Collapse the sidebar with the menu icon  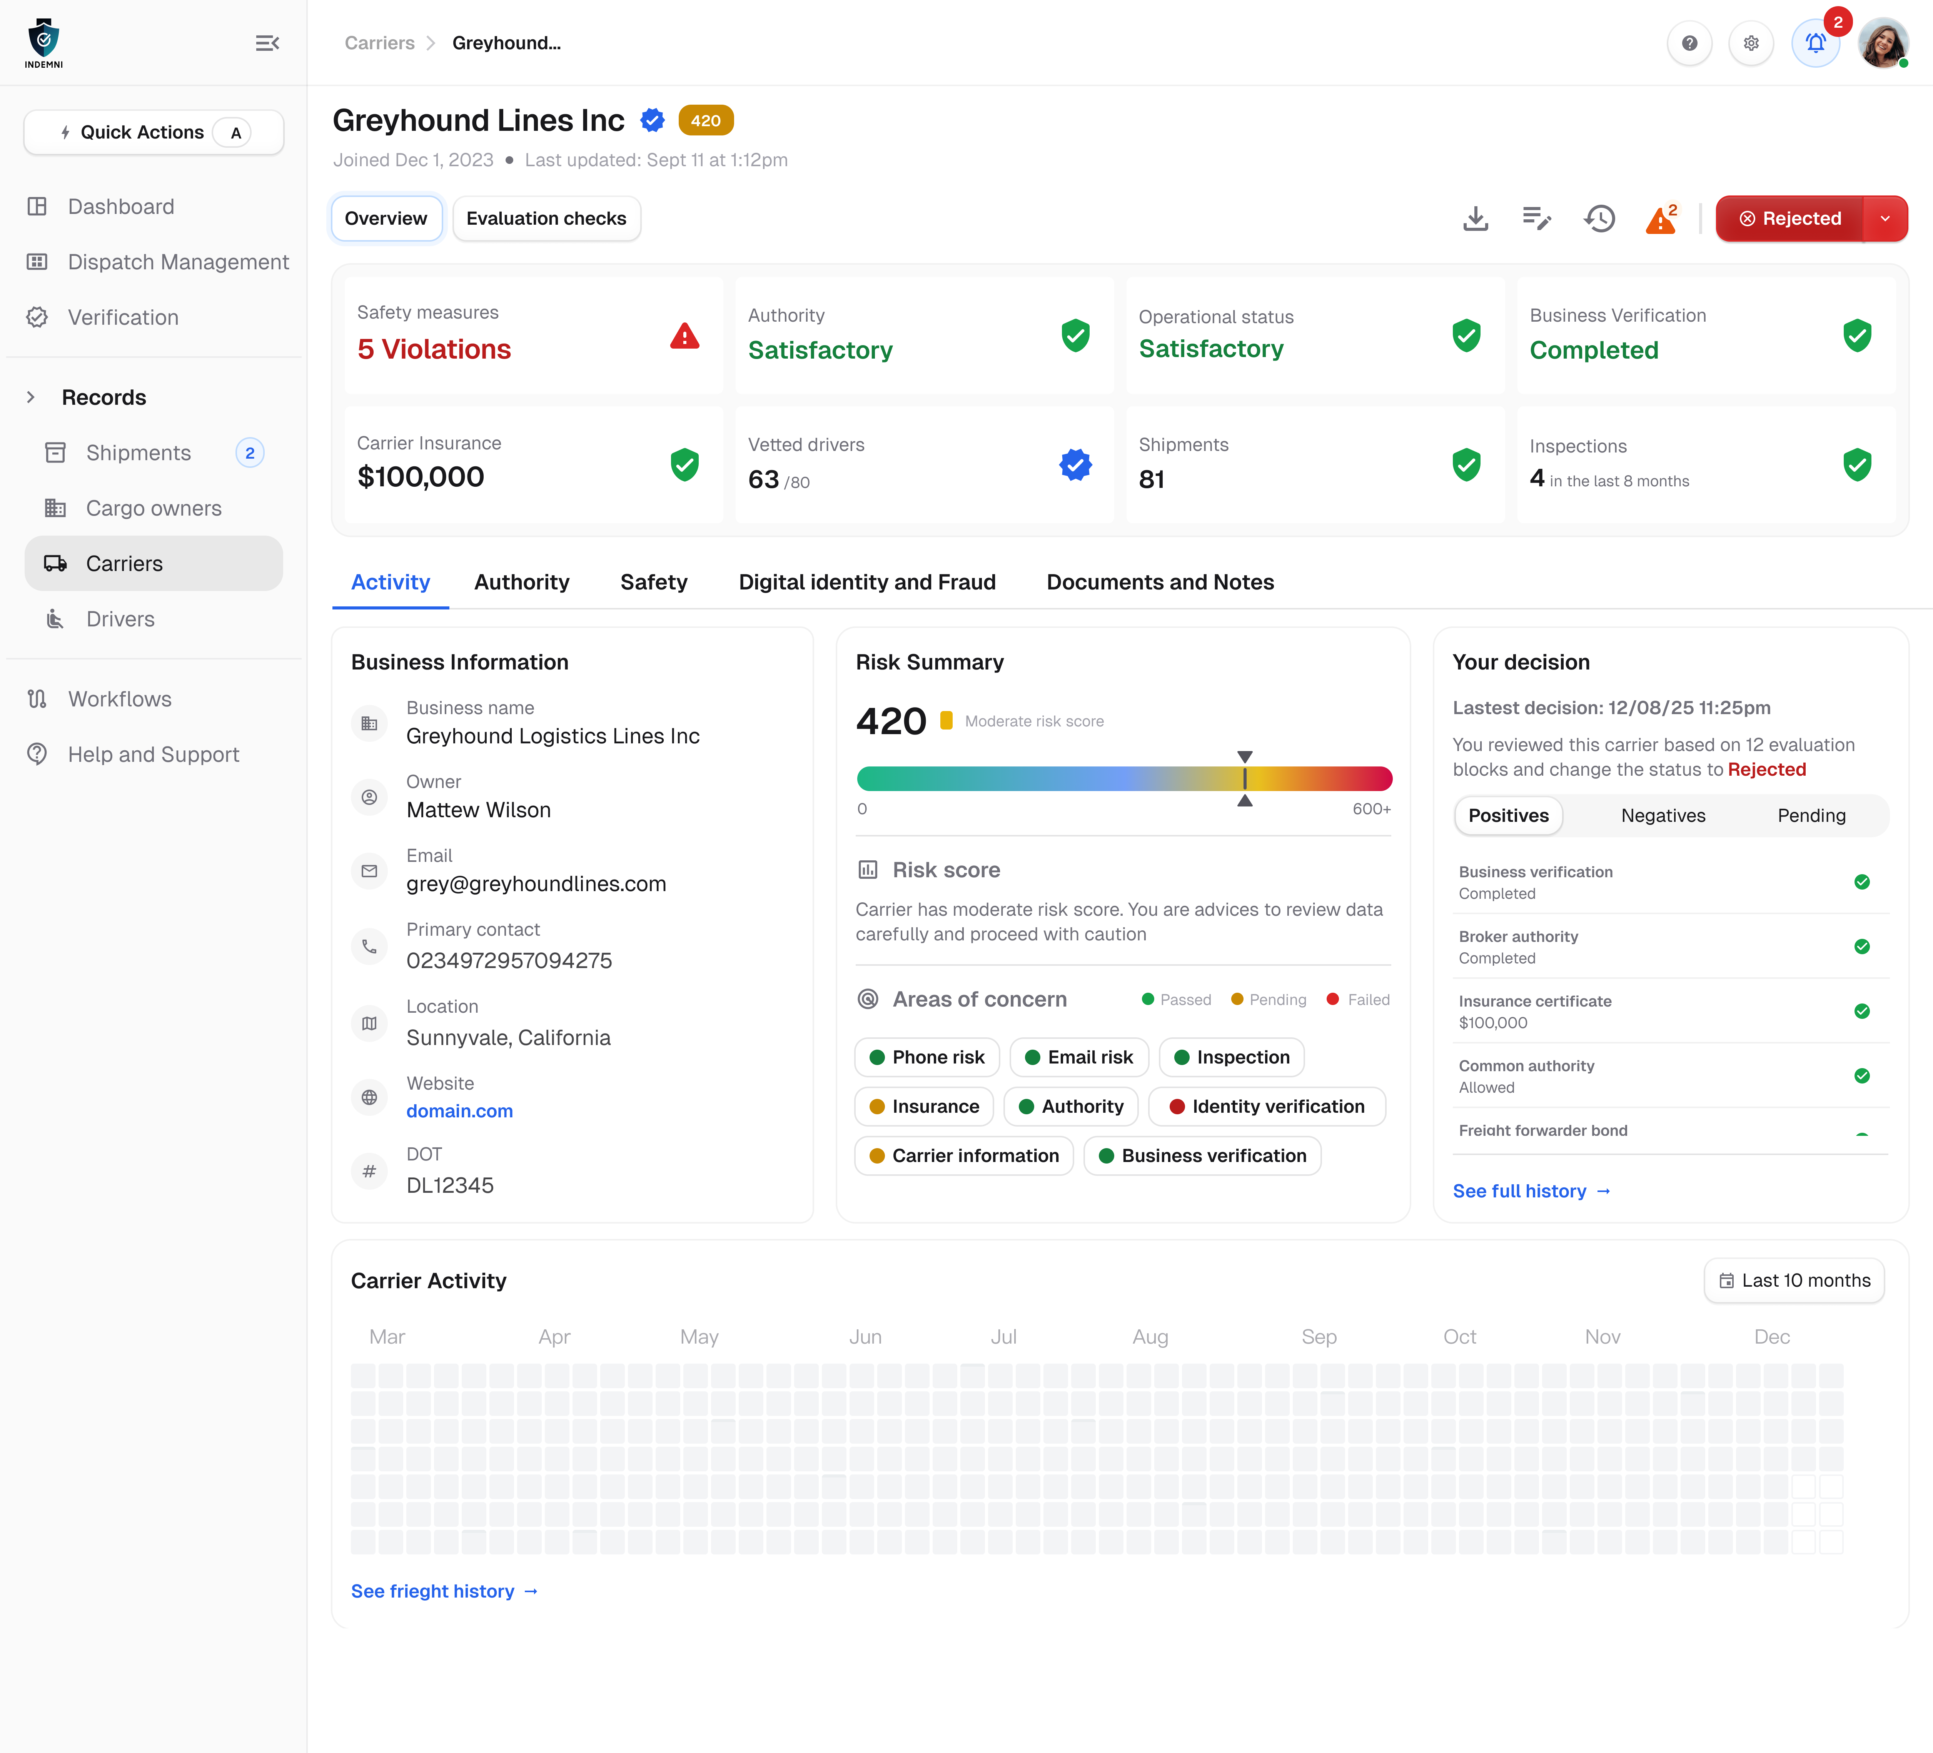click(267, 43)
